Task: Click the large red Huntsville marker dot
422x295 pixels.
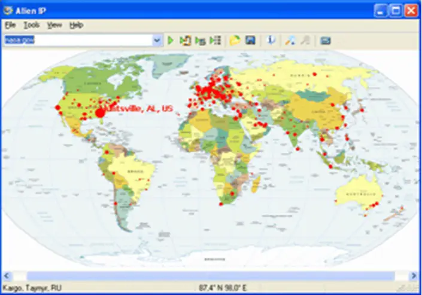Action: tap(100, 113)
